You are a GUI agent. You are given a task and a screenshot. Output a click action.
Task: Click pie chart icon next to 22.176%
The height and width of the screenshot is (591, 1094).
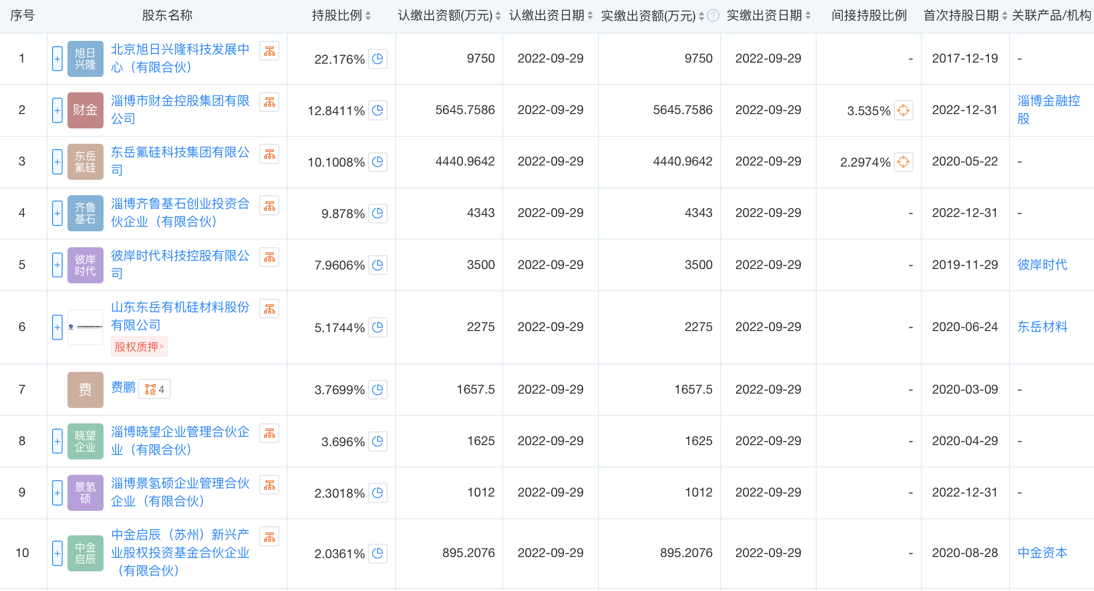378,59
